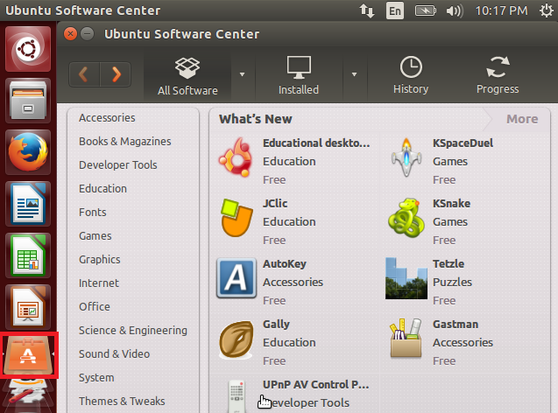
Task: Open the Tetzle puzzle thumbnail
Action: [406, 278]
